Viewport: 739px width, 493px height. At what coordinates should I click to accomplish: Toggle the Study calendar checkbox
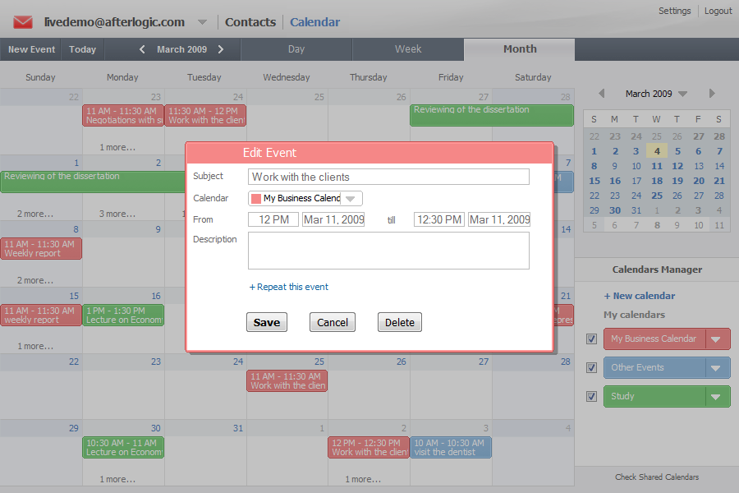coord(591,397)
